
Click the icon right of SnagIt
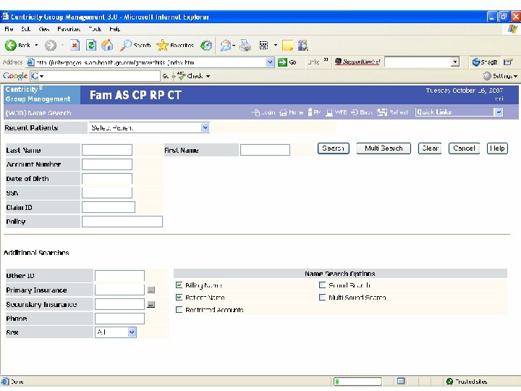(508, 62)
